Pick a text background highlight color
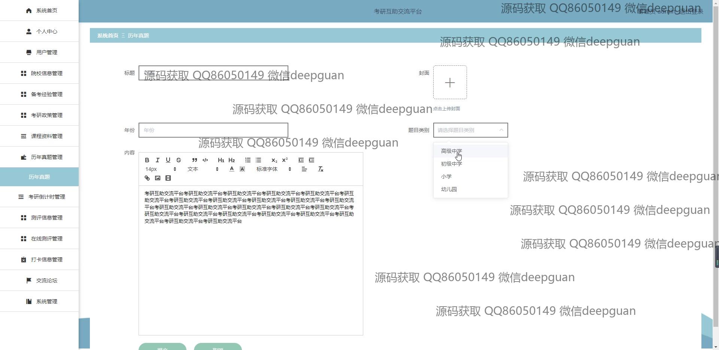 pos(242,169)
